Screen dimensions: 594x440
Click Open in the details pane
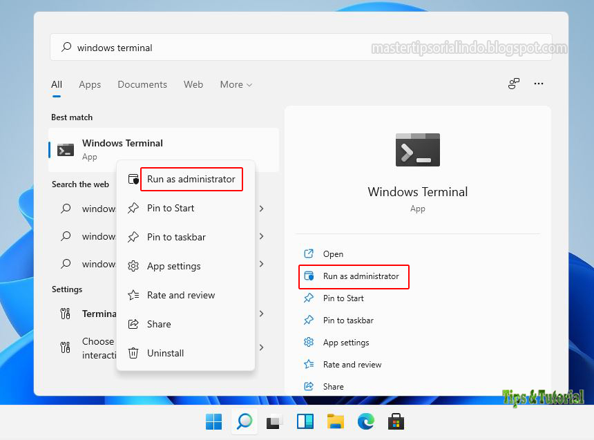333,254
